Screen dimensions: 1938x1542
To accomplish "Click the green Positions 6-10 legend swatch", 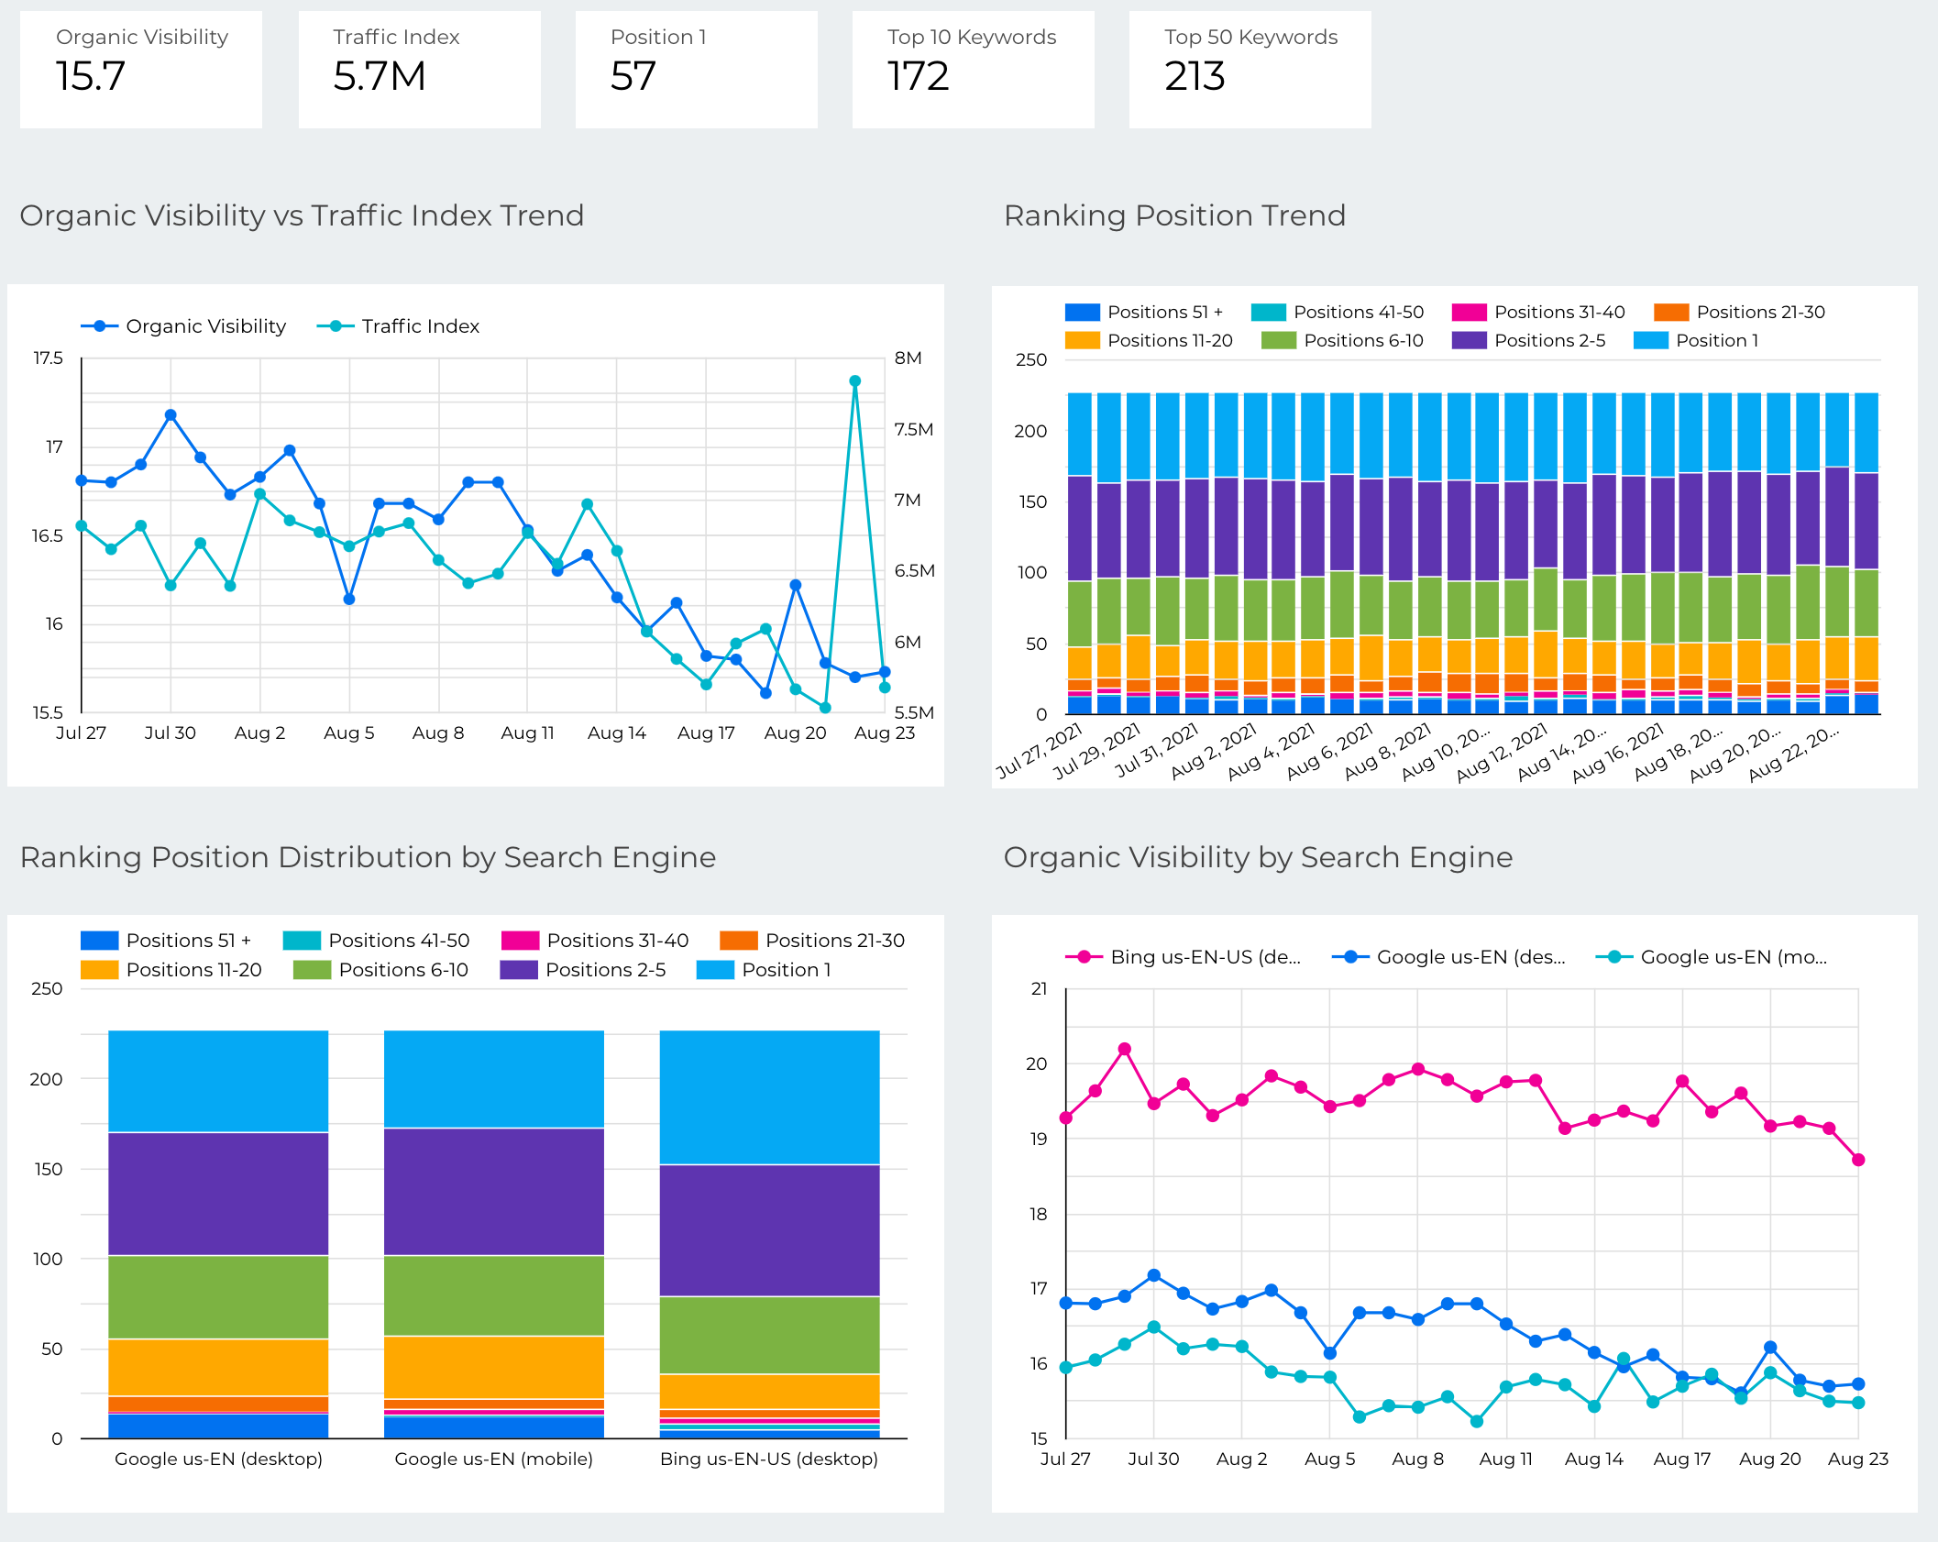I will tap(1277, 340).
